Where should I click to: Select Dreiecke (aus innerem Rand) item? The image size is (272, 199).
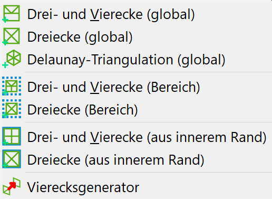point(136,159)
